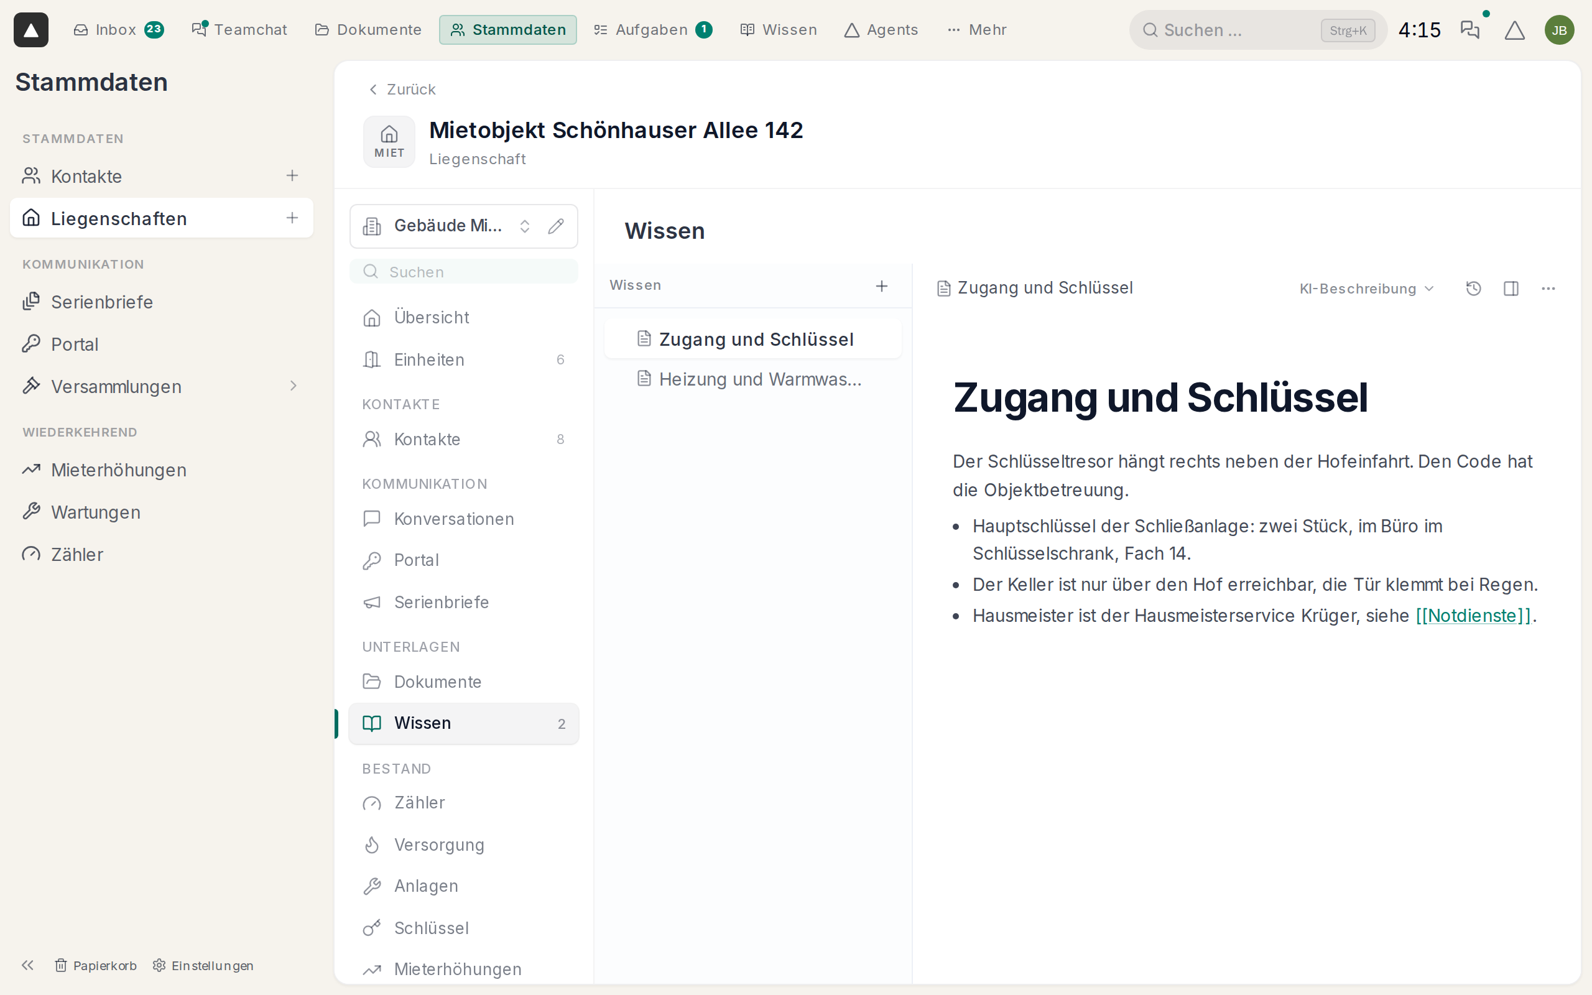The width and height of the screenshot is (1592, 995).
Task: Open Portal in property navigation
Action: coord(464,560)
